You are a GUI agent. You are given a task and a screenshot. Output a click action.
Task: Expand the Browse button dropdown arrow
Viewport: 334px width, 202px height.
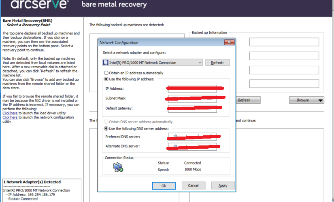[x=320, y=100]
